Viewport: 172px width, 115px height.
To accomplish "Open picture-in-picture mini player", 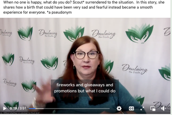I will tap(153, 109).
